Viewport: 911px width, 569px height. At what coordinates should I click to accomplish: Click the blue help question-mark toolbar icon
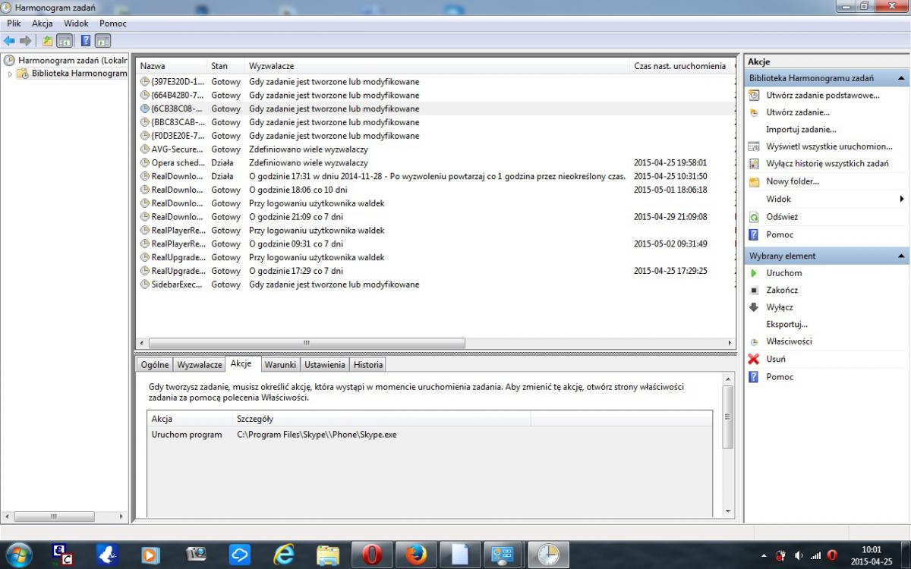tap(86, 40)
